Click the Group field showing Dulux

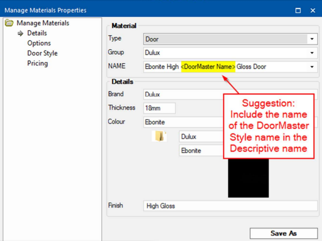(230, 53)
